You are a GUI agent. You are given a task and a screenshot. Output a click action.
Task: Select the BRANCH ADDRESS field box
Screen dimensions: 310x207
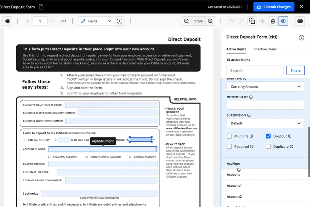(x=103, y=164)
